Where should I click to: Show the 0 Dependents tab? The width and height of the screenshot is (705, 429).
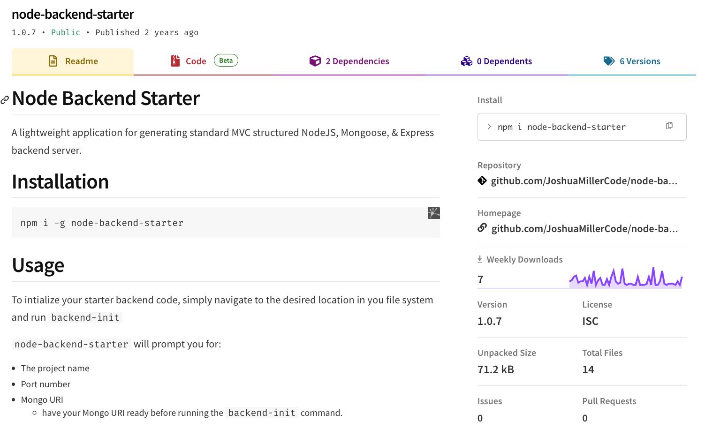[504, 61]
